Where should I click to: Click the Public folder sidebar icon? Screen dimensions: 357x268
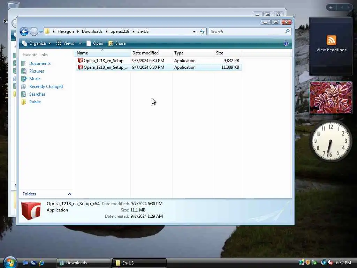[x=24, y=102]
